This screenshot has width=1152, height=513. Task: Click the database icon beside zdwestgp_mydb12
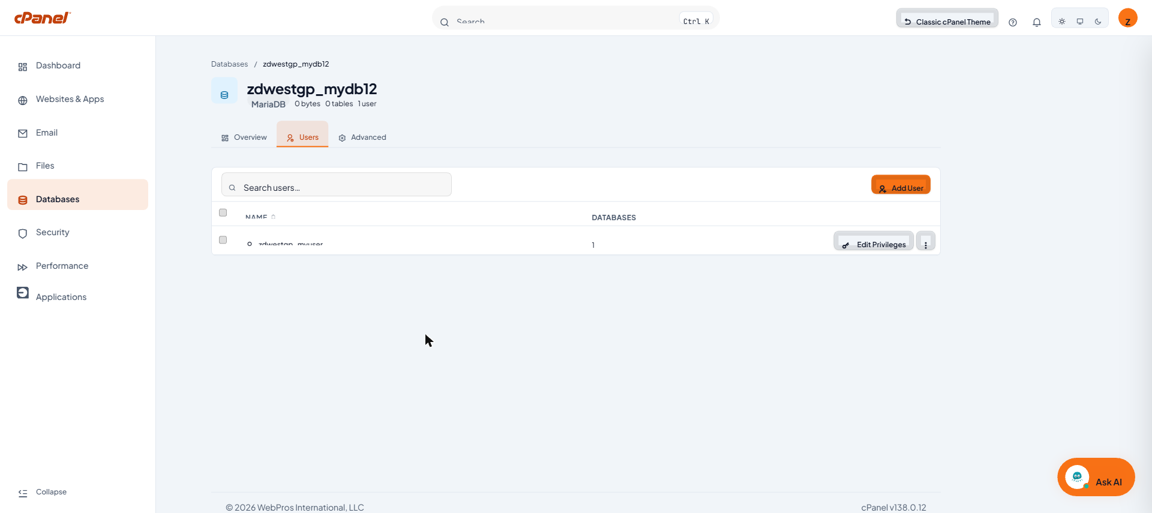point(224,91)
